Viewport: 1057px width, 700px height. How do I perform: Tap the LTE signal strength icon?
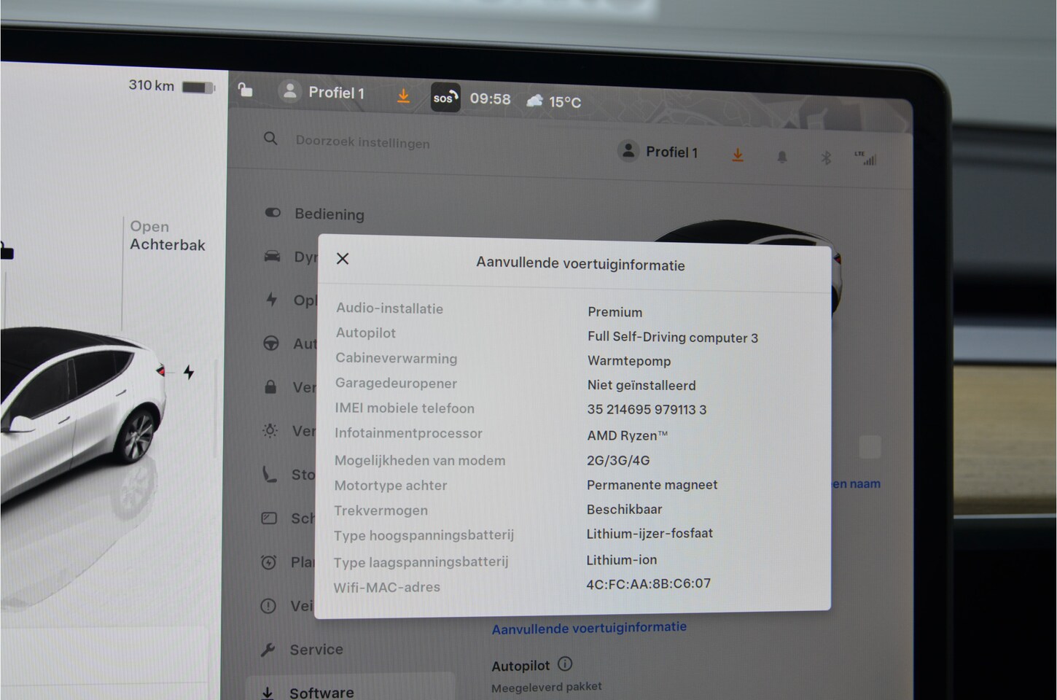coord(865,158)
